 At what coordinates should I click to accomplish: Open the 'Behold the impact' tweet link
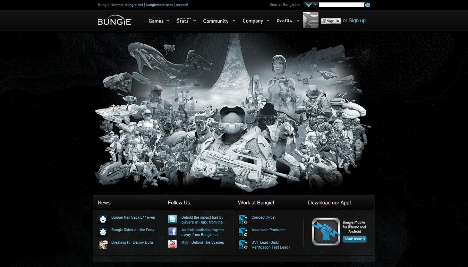[202, 220]
